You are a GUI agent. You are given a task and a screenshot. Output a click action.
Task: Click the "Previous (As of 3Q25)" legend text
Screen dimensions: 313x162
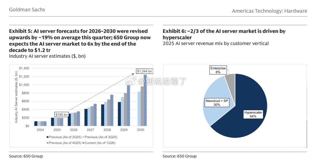pyautogui.click(x=101, y=137)
